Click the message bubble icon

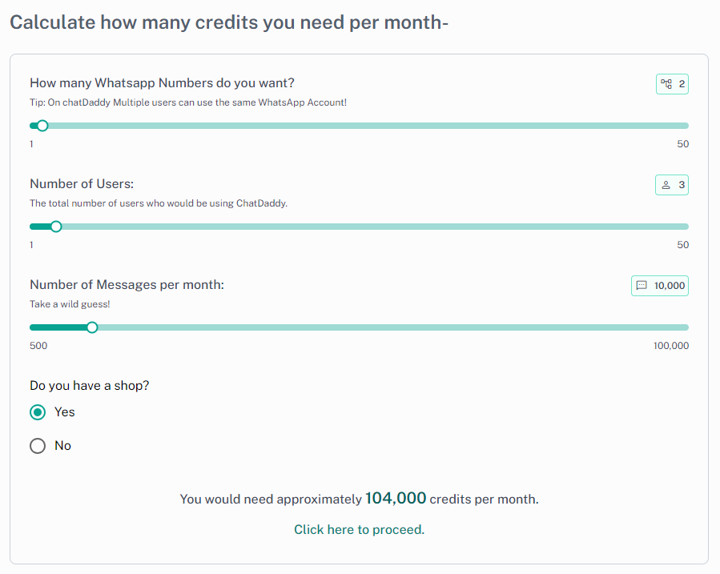tap(642, 286)
